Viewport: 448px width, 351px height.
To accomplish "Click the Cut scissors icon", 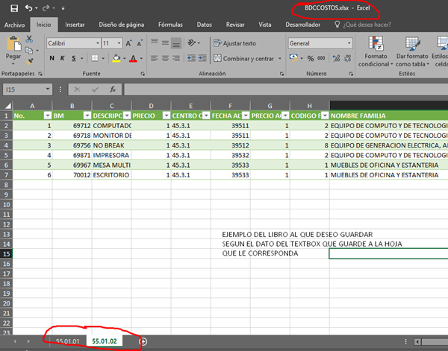I will [x=29, y=37].
